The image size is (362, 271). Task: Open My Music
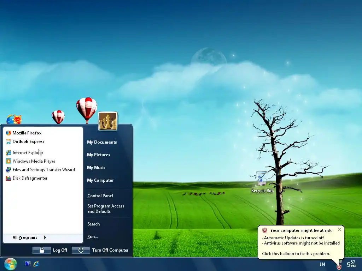click(x=96, y=168)
